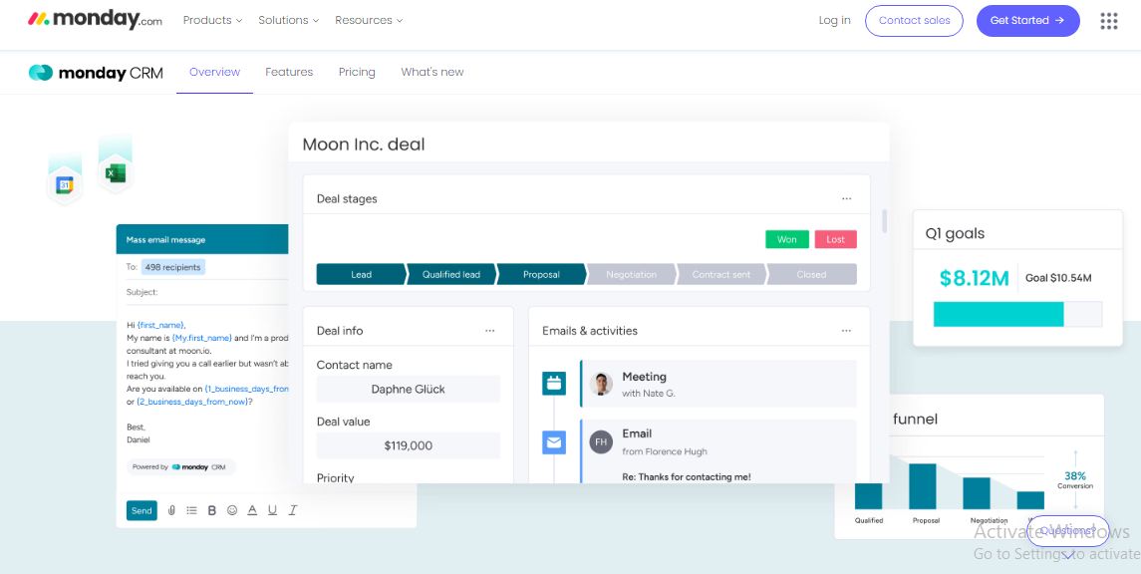Click the Get Started button

1027,20
